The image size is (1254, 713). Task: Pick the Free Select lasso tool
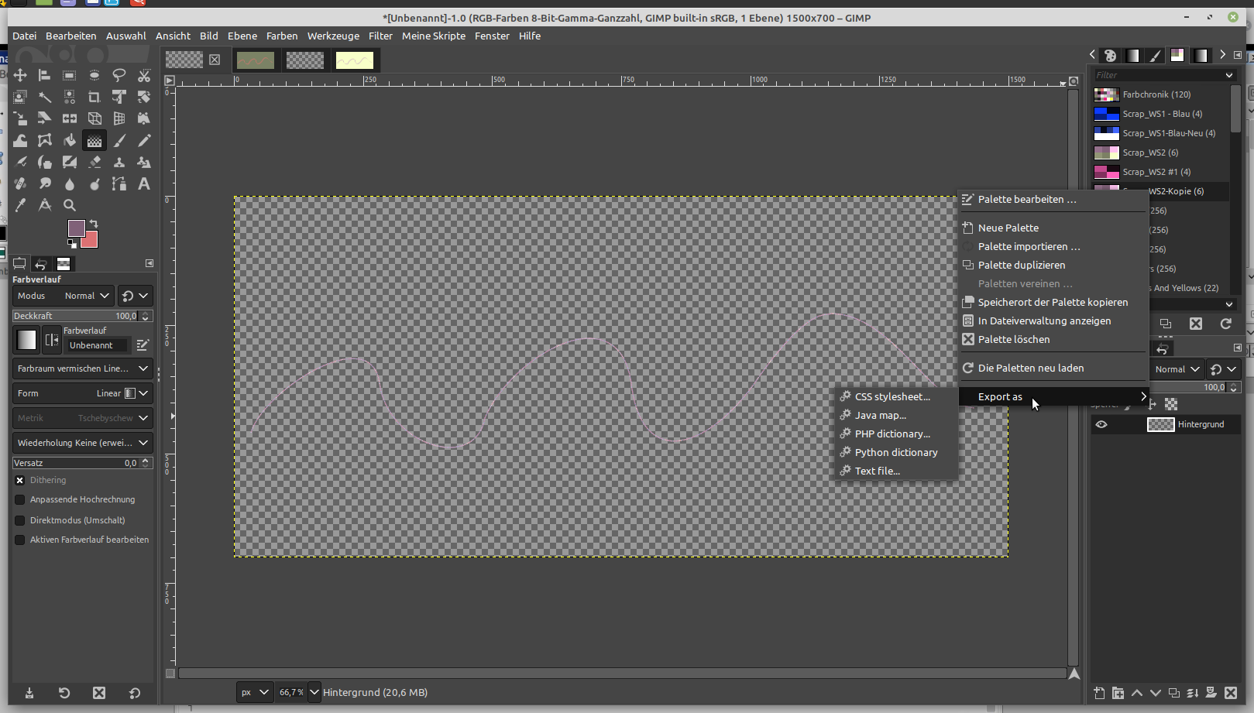click(x=119, y=75)
